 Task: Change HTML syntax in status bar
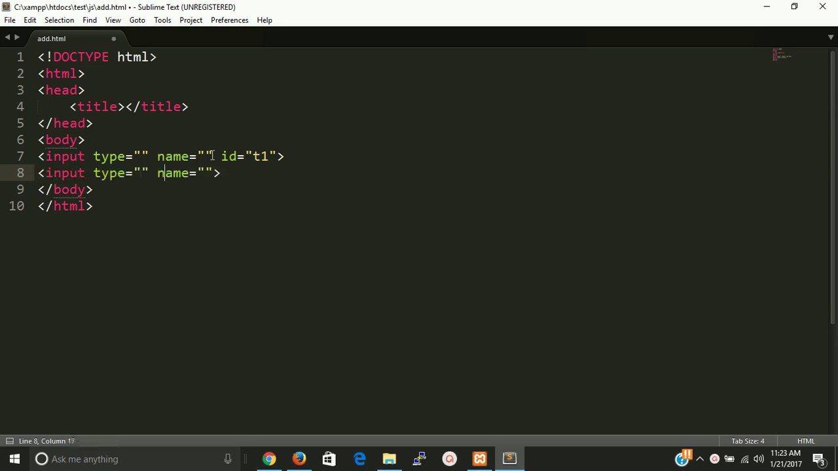point(806,441)
